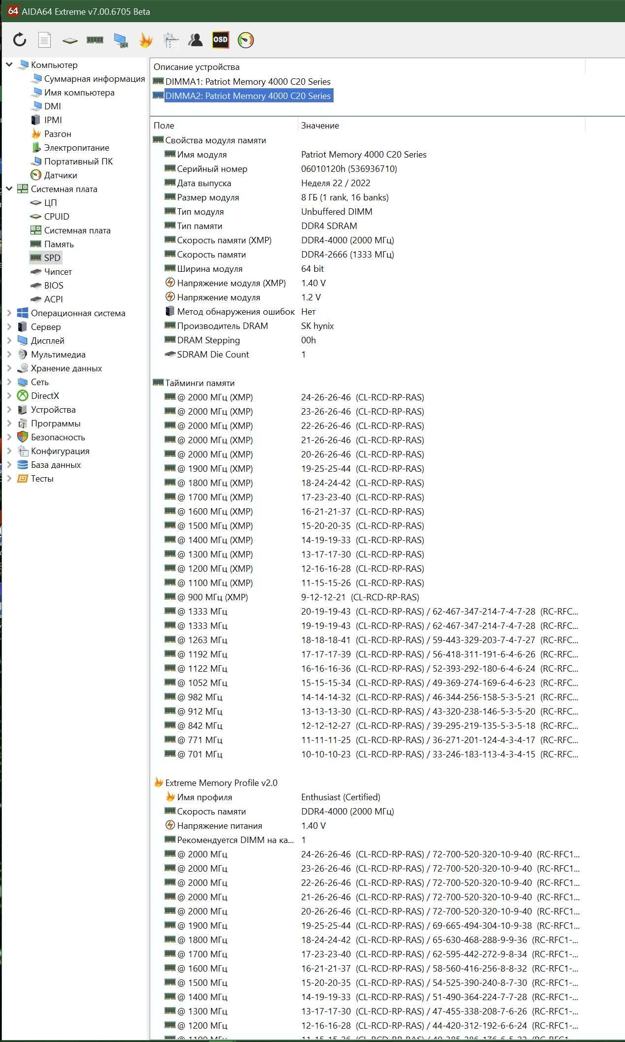
Task: Click the memory module toolbar icon
Action: point(95,40)
